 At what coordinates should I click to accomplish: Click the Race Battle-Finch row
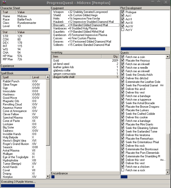click(x=25, y=20)
